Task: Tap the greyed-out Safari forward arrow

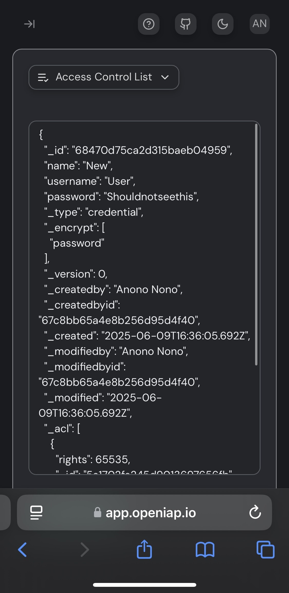Action: (85, 549)
